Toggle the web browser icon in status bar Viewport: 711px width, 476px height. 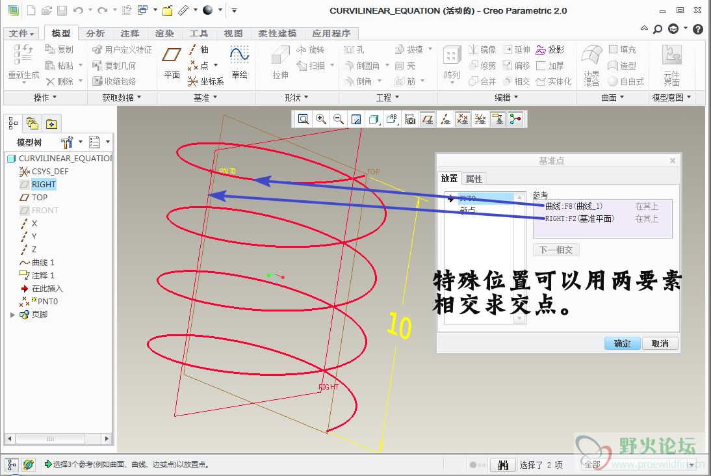click(29, 465)
